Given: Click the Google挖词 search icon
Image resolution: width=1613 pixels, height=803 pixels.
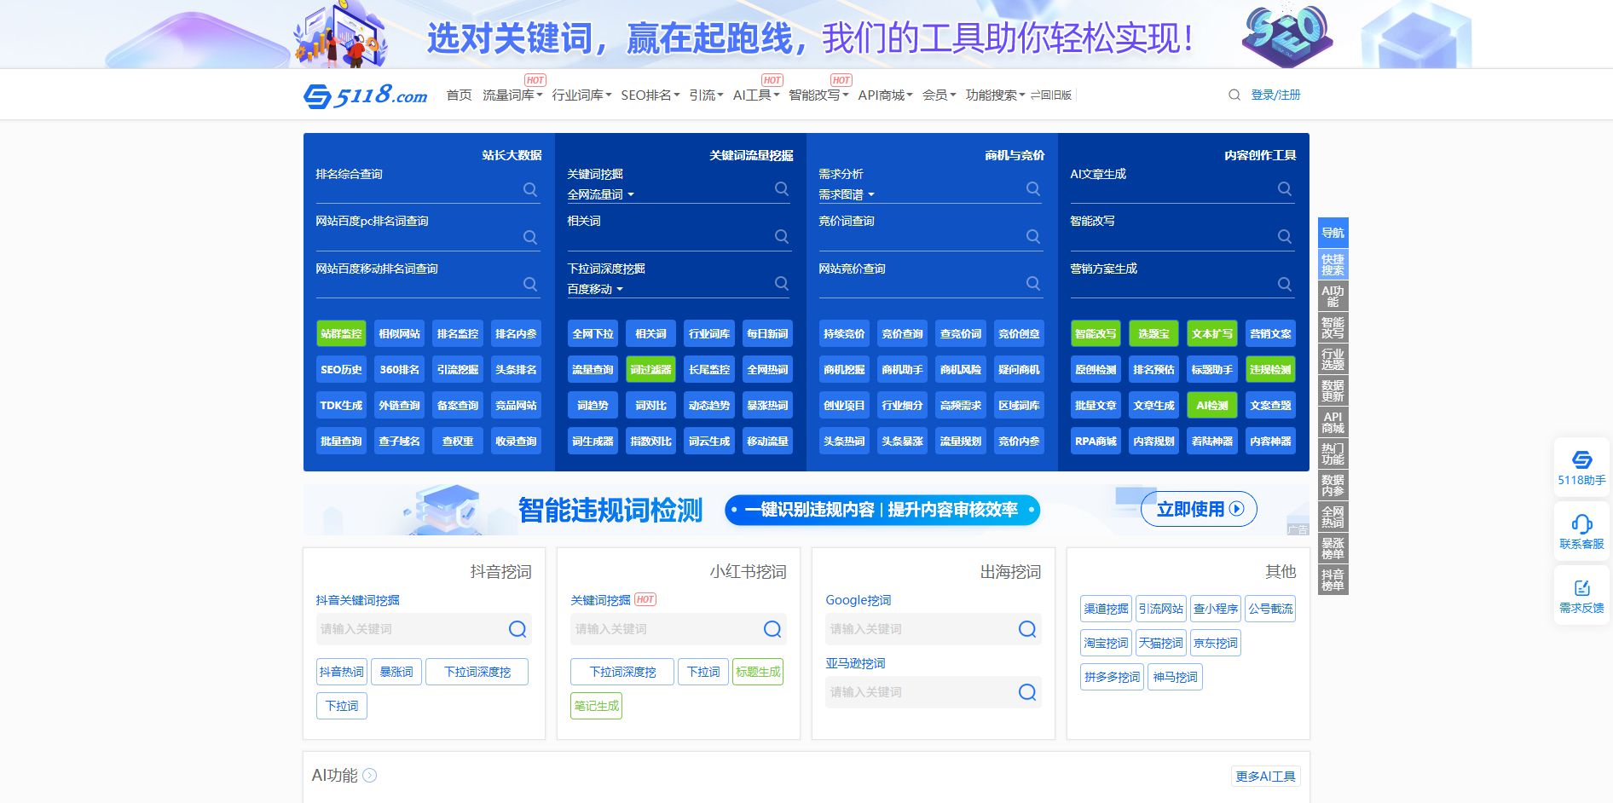Looking at the screenshot, I should [x=1027, y=629].
